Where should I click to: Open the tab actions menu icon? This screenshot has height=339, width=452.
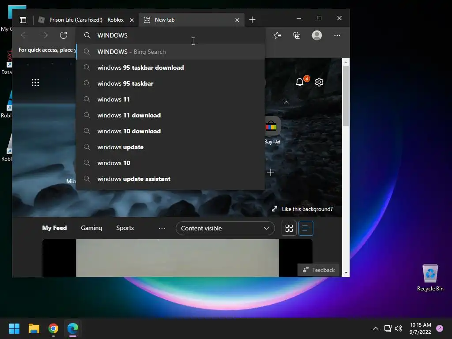(23, 19)
